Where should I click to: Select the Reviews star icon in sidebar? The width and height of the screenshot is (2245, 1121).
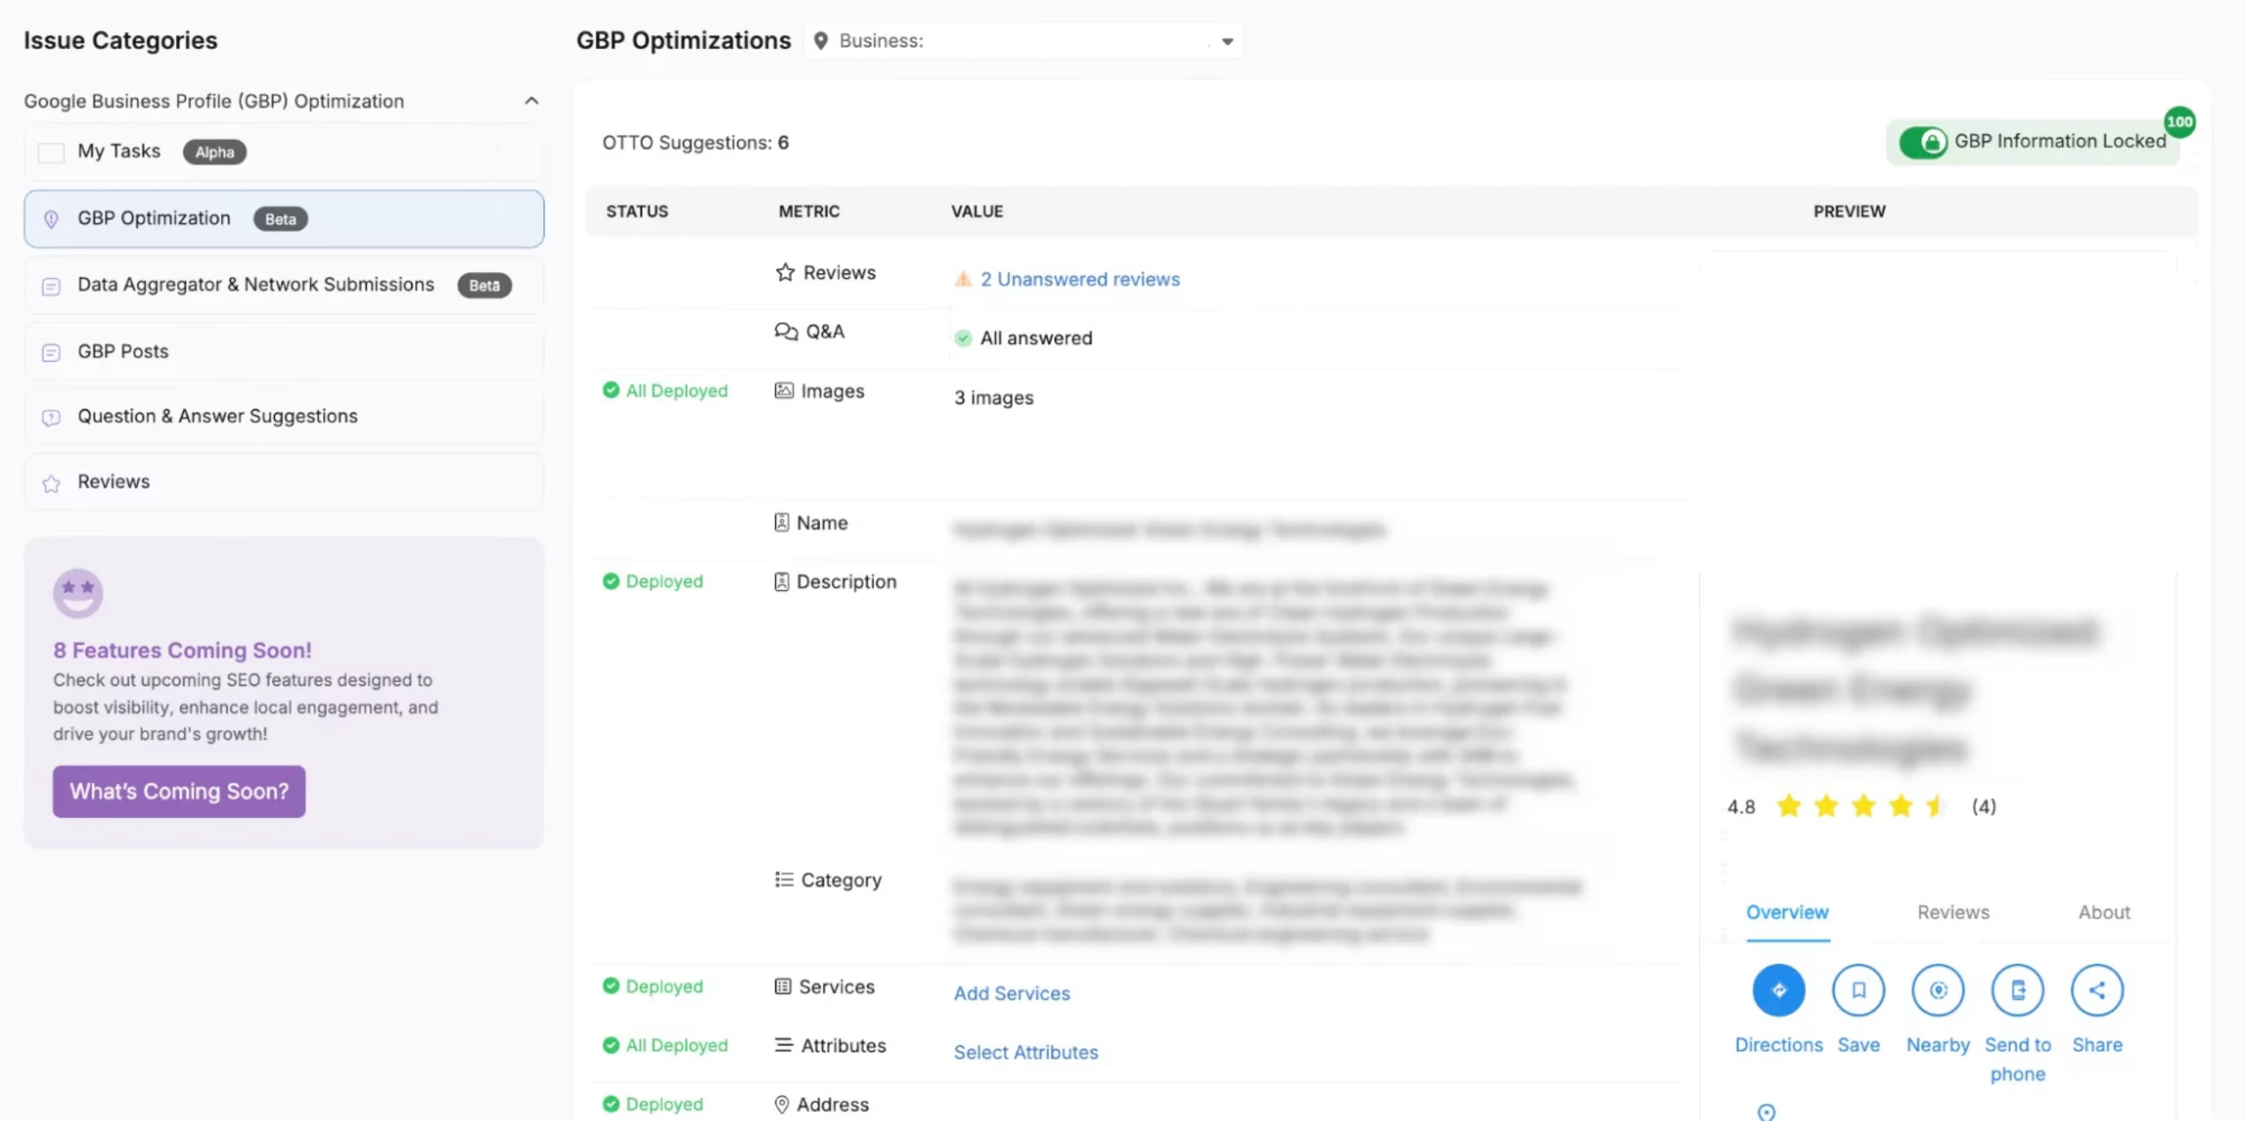coord(51,483)
